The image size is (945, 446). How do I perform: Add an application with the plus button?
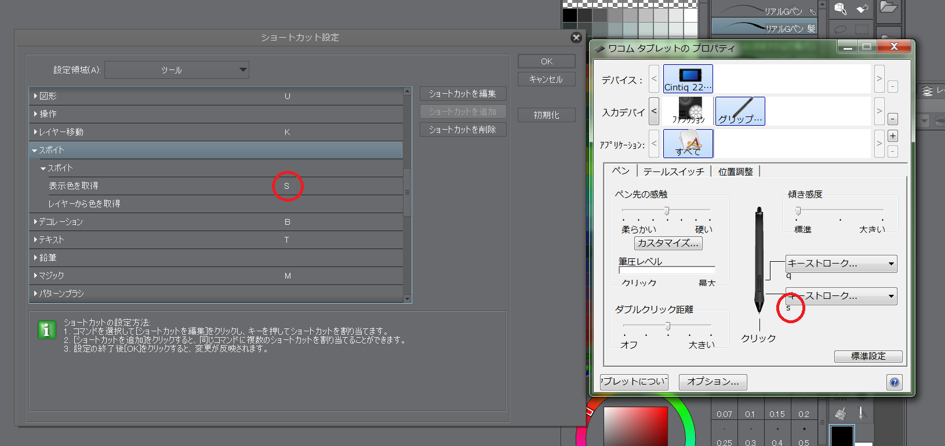893,136
